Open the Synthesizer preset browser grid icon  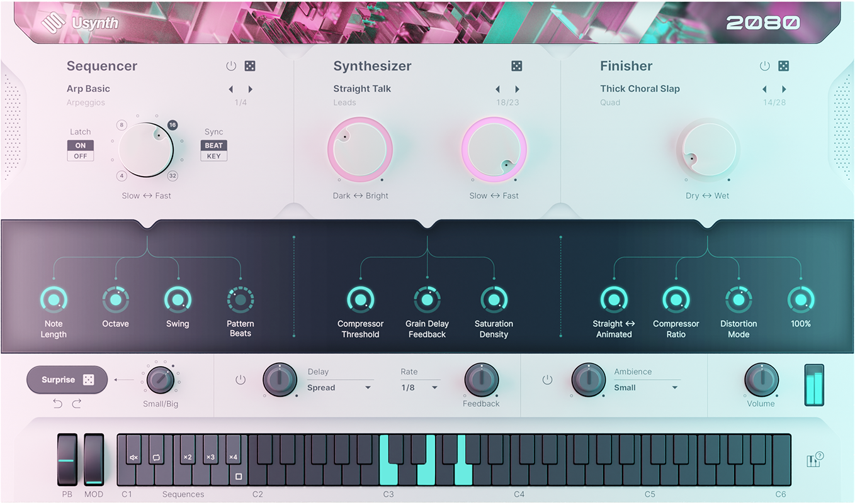coord(517,65)
